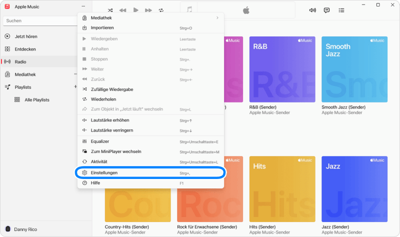Click the Suchen search field
This screenshot has width=400, height=237.
[40, 20]
